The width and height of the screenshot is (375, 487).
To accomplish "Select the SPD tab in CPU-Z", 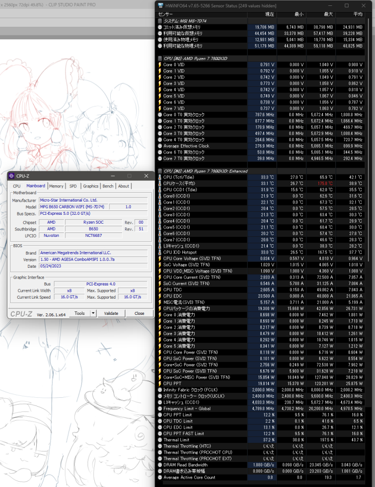I will [73, 186].
